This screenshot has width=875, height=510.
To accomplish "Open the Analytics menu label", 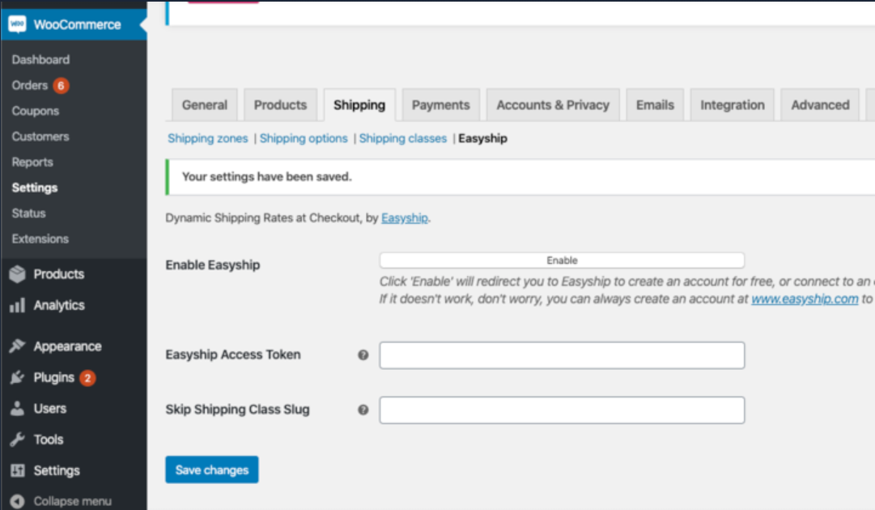I will (x=59, y=305).
